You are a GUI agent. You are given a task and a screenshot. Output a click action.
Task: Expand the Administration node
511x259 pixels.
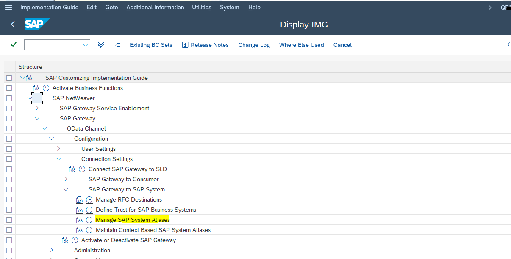click(51, 250)
